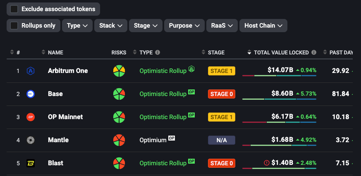
Task: Open the Stack filter dropdown
Action: (x=111, y=26)
